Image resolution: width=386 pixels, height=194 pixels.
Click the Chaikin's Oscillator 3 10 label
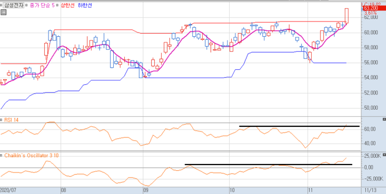tap(32, 156)
